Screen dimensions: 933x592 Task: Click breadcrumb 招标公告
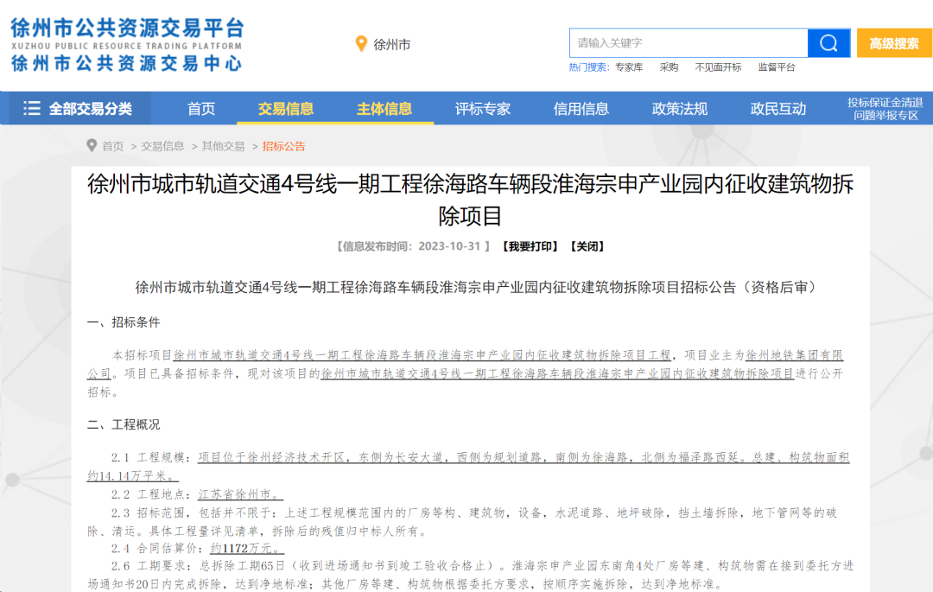point(284,146)
